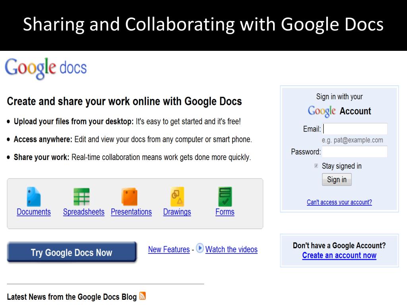
Task: Open the New Features link
Action: pos(169,249)
